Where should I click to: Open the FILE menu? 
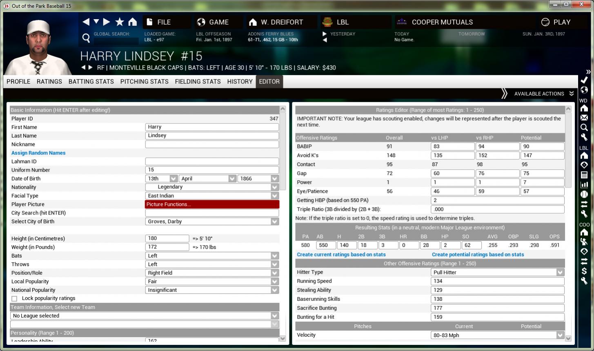pyautogui.click(x=167, y=22)
